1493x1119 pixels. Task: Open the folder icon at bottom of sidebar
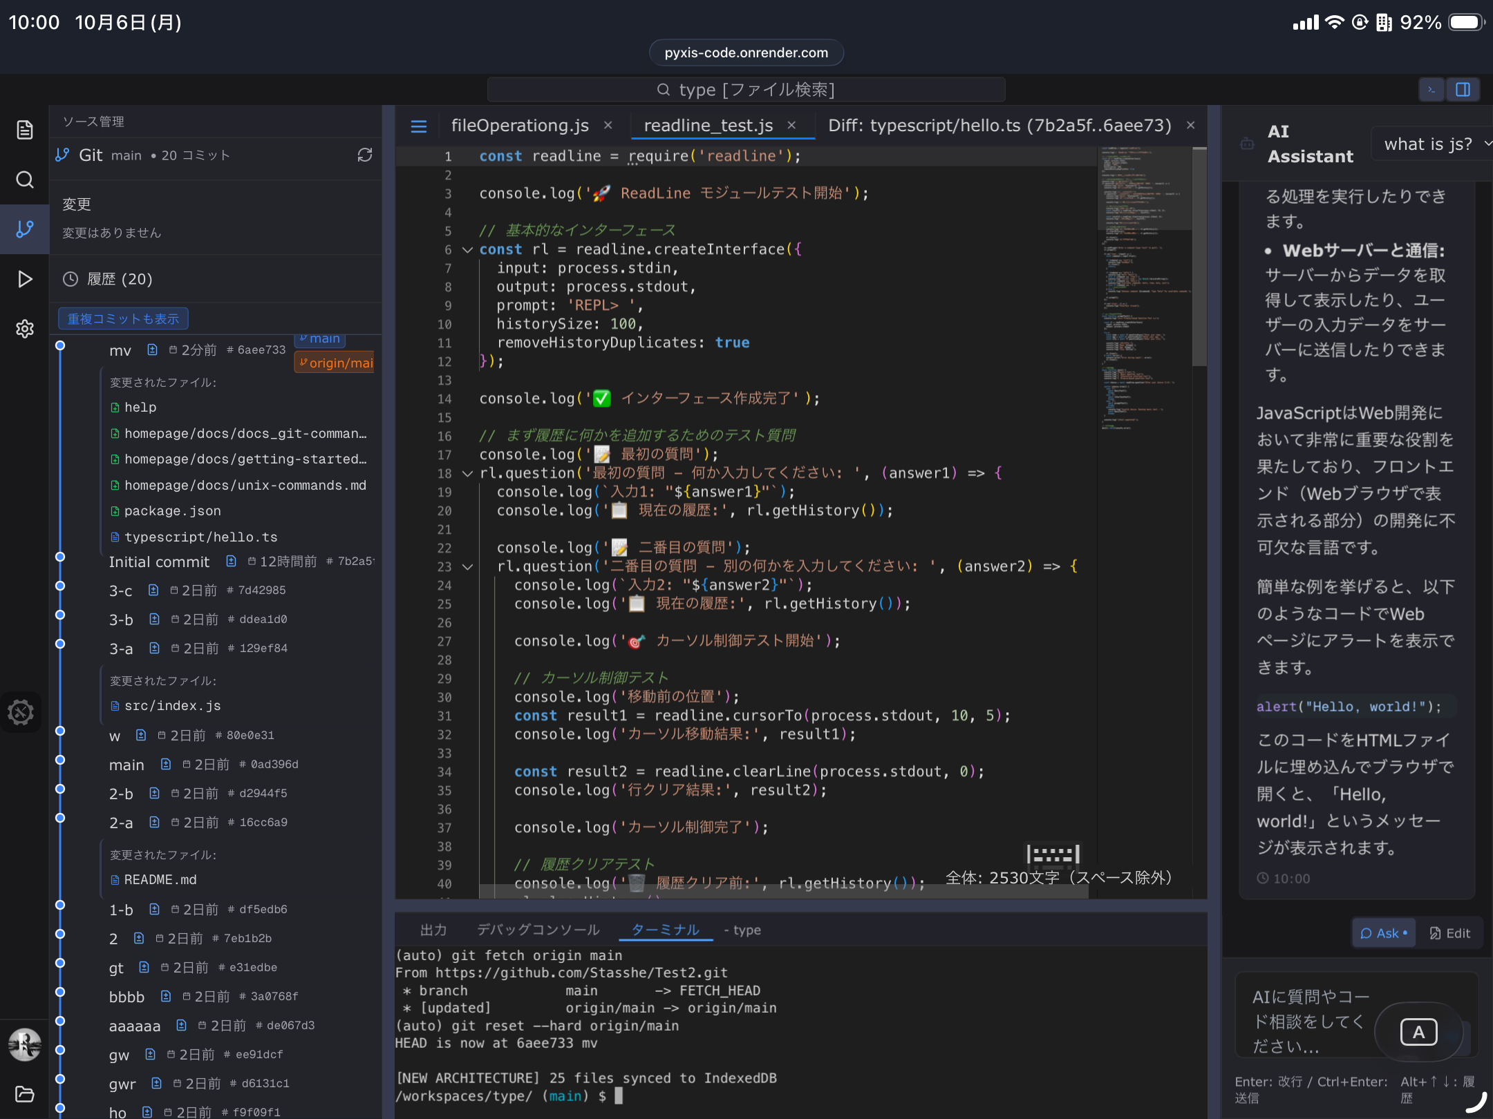coord(24,1094)
